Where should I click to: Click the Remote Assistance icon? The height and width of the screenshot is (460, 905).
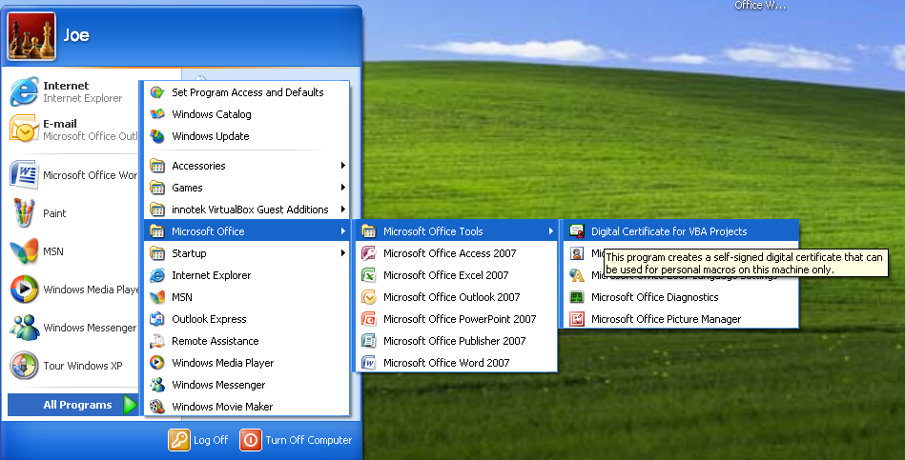click(x=157, y=341)
